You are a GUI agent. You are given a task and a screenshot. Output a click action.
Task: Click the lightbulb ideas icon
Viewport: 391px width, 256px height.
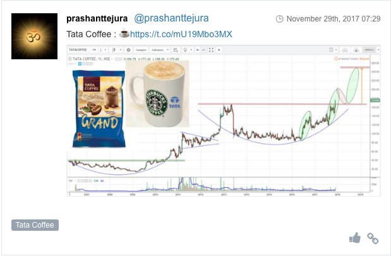click(185, 50)
